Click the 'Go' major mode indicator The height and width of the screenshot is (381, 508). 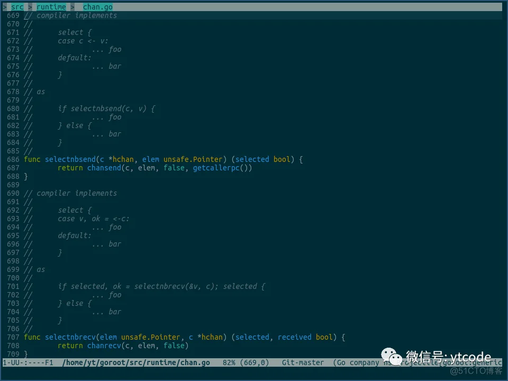pyautogui.click(x=341, y=362)
